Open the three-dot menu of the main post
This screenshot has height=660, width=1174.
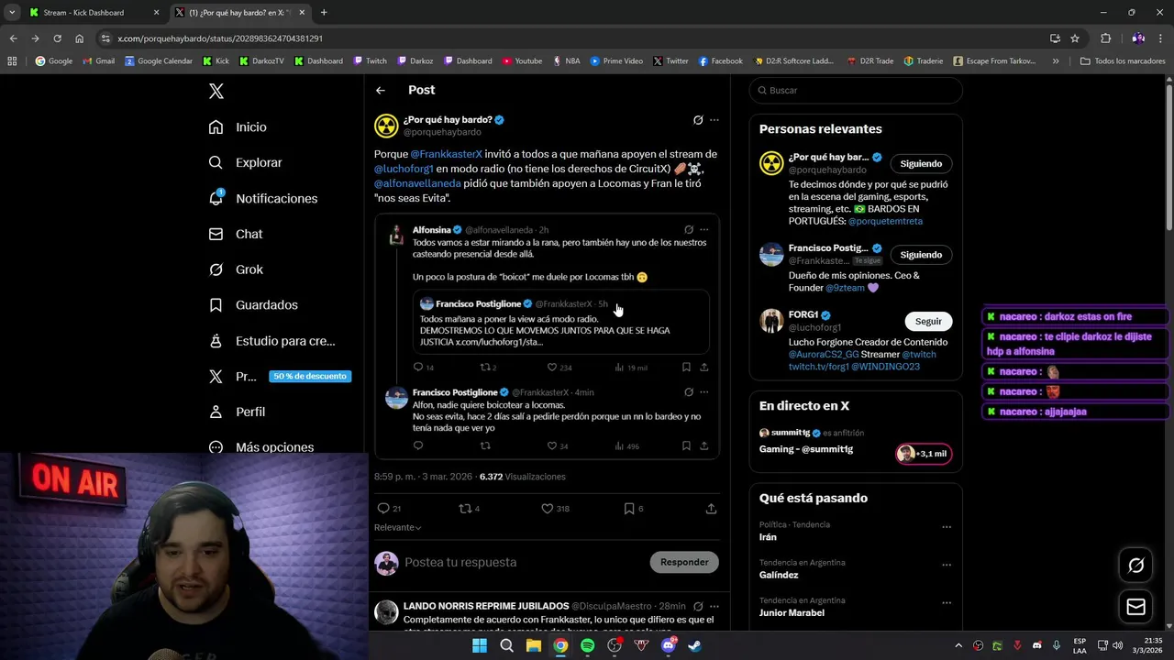714,120
